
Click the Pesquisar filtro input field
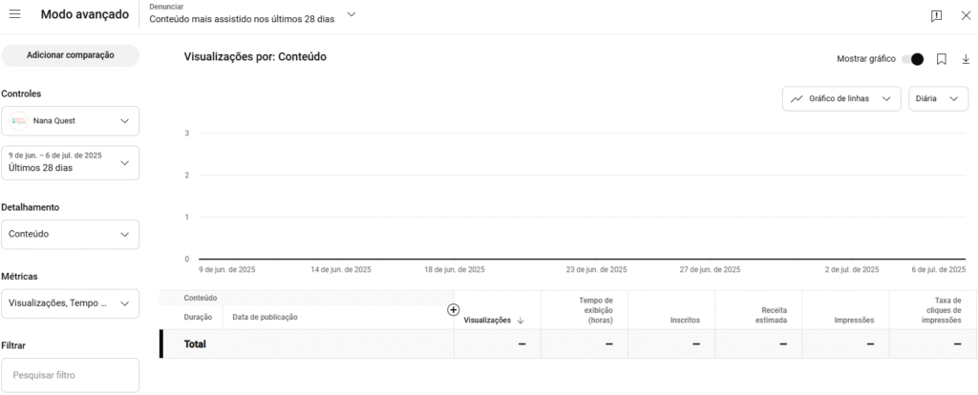click(71, 375)
